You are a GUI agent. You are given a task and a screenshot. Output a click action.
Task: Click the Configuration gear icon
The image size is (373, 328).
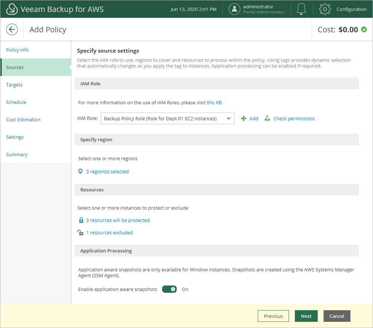pyautogui.click(x=325, y=9)
